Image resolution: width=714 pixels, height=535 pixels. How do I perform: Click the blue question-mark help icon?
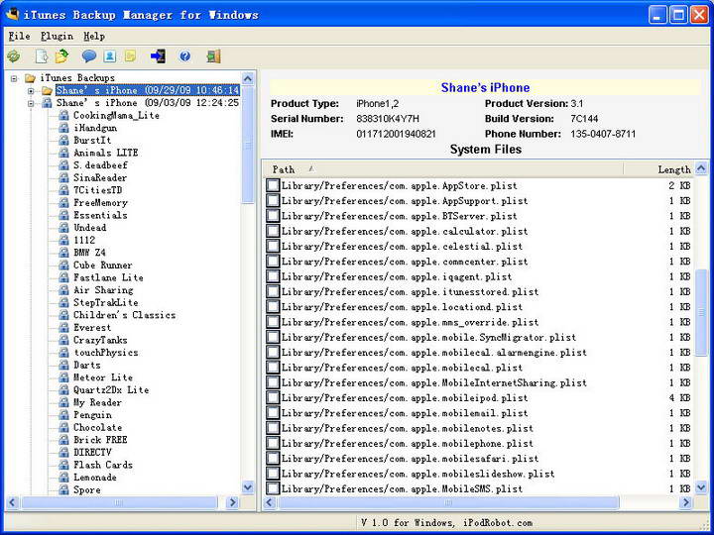click(184, 56)
